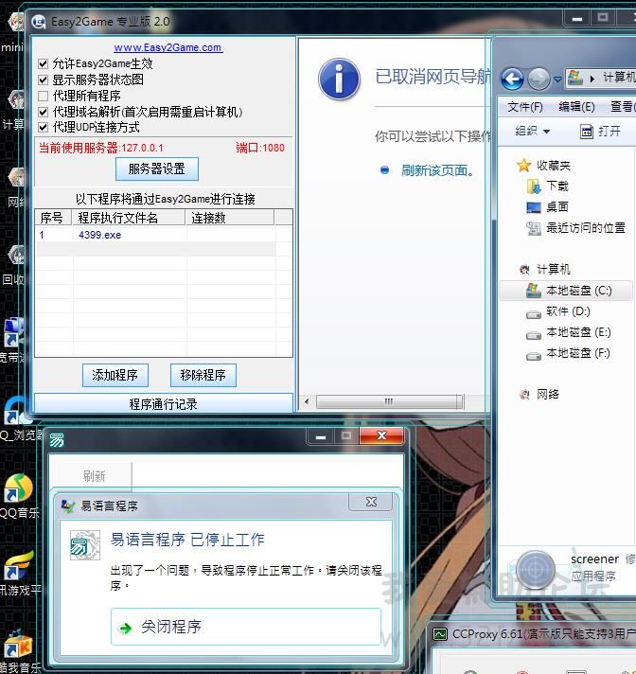The image size is (636, 674).
Task: Click 移除程序 button
Action: click(x=203, y=375)
